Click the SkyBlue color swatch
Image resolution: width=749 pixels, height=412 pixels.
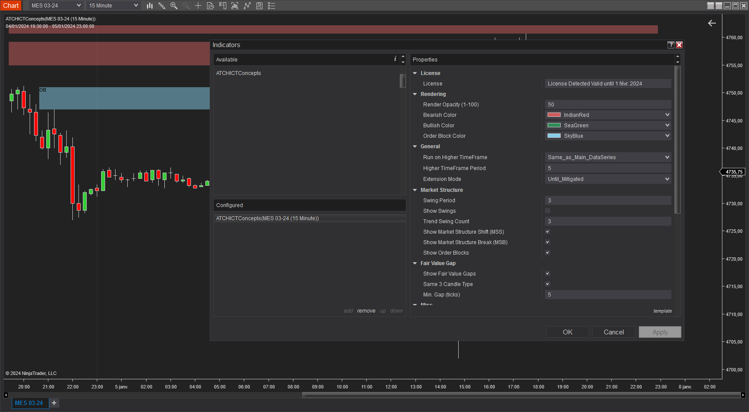point(554,136)
